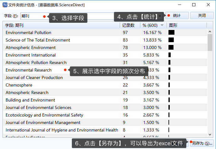The width and height of the screenshot is (216, 149).
Task: Click the NoteExpress app icon in title bar
Action: (5, 5)
